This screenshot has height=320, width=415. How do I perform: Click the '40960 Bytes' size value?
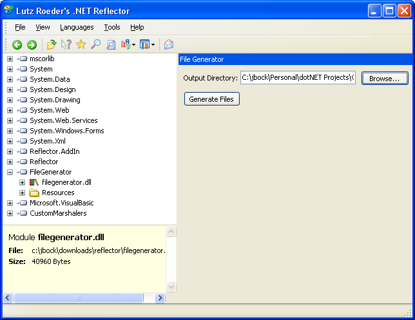pyautogui.click(x=51, y=261)
